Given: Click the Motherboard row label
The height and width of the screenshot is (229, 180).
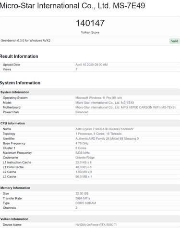Looking at the screenshot, I should pyautogui.click(x=12, y=108).
